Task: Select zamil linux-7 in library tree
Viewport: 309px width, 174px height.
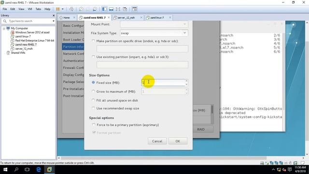Action: pos(23,37)
